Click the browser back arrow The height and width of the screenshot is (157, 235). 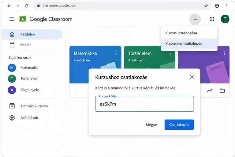pyautogui.click(x=9, y=6)
